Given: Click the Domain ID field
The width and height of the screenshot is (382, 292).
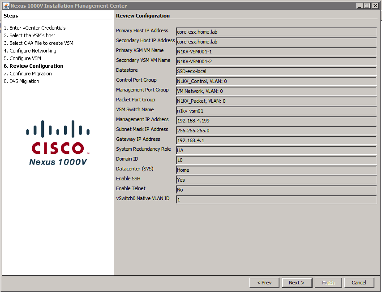Looking at the screenshot, I should point(276,160).
